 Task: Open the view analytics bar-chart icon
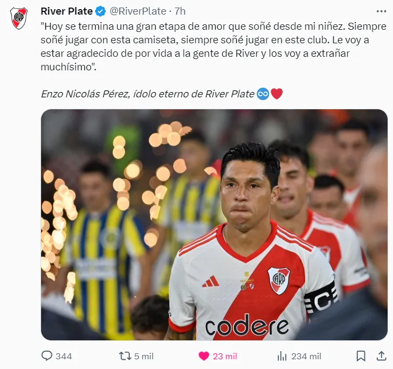[x=282, y=356]
